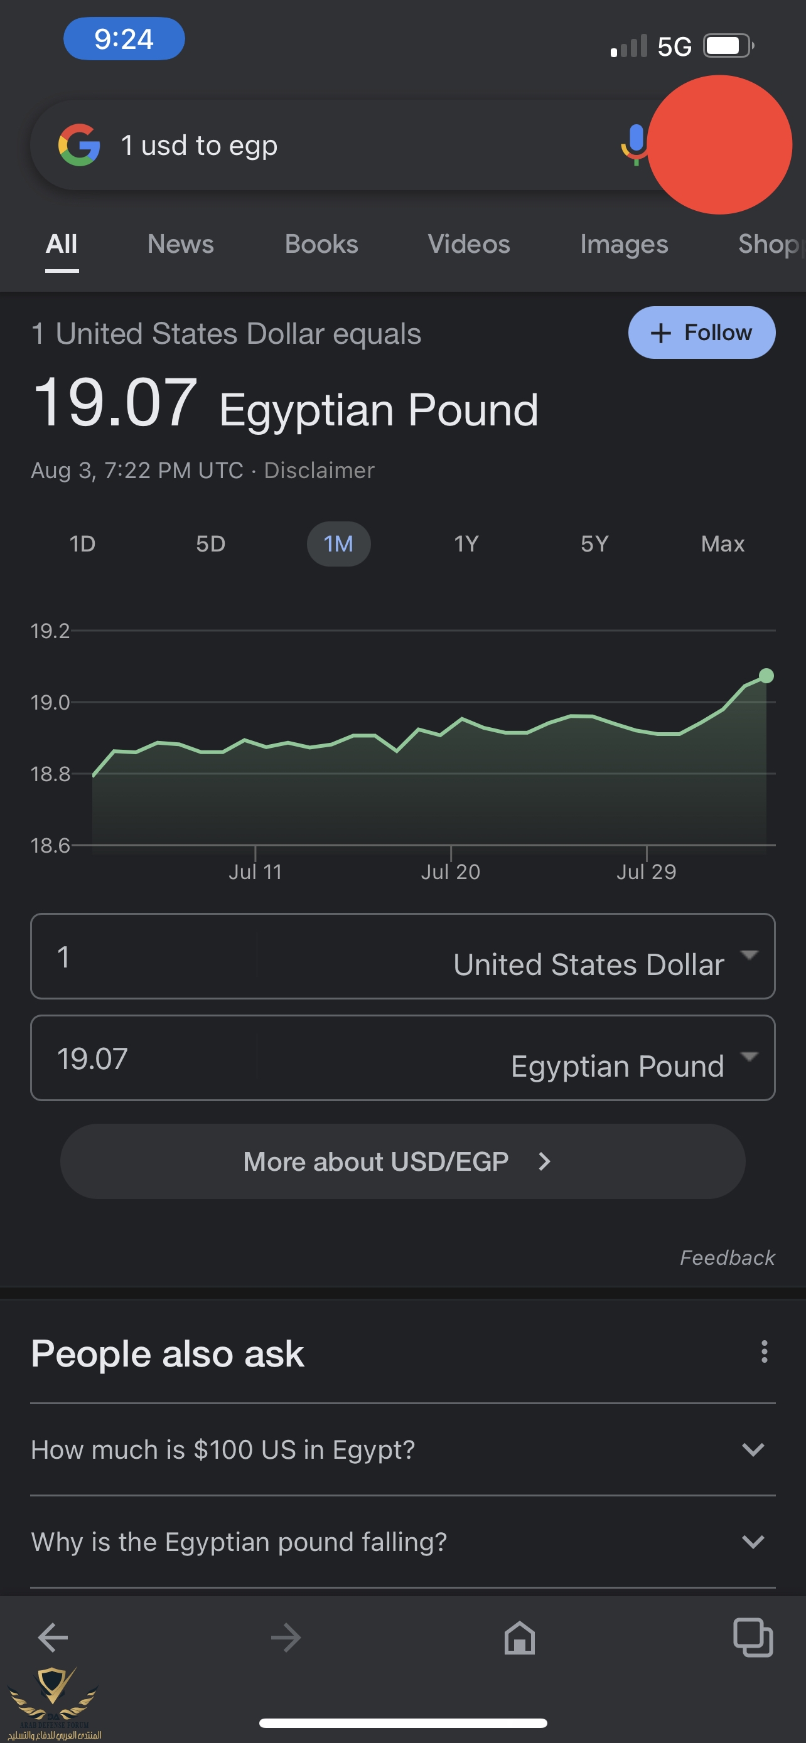The height and width of the screenshot is (1743, 806).
Task: Go back with the browser back arrow
Action: coord(53,1638)
